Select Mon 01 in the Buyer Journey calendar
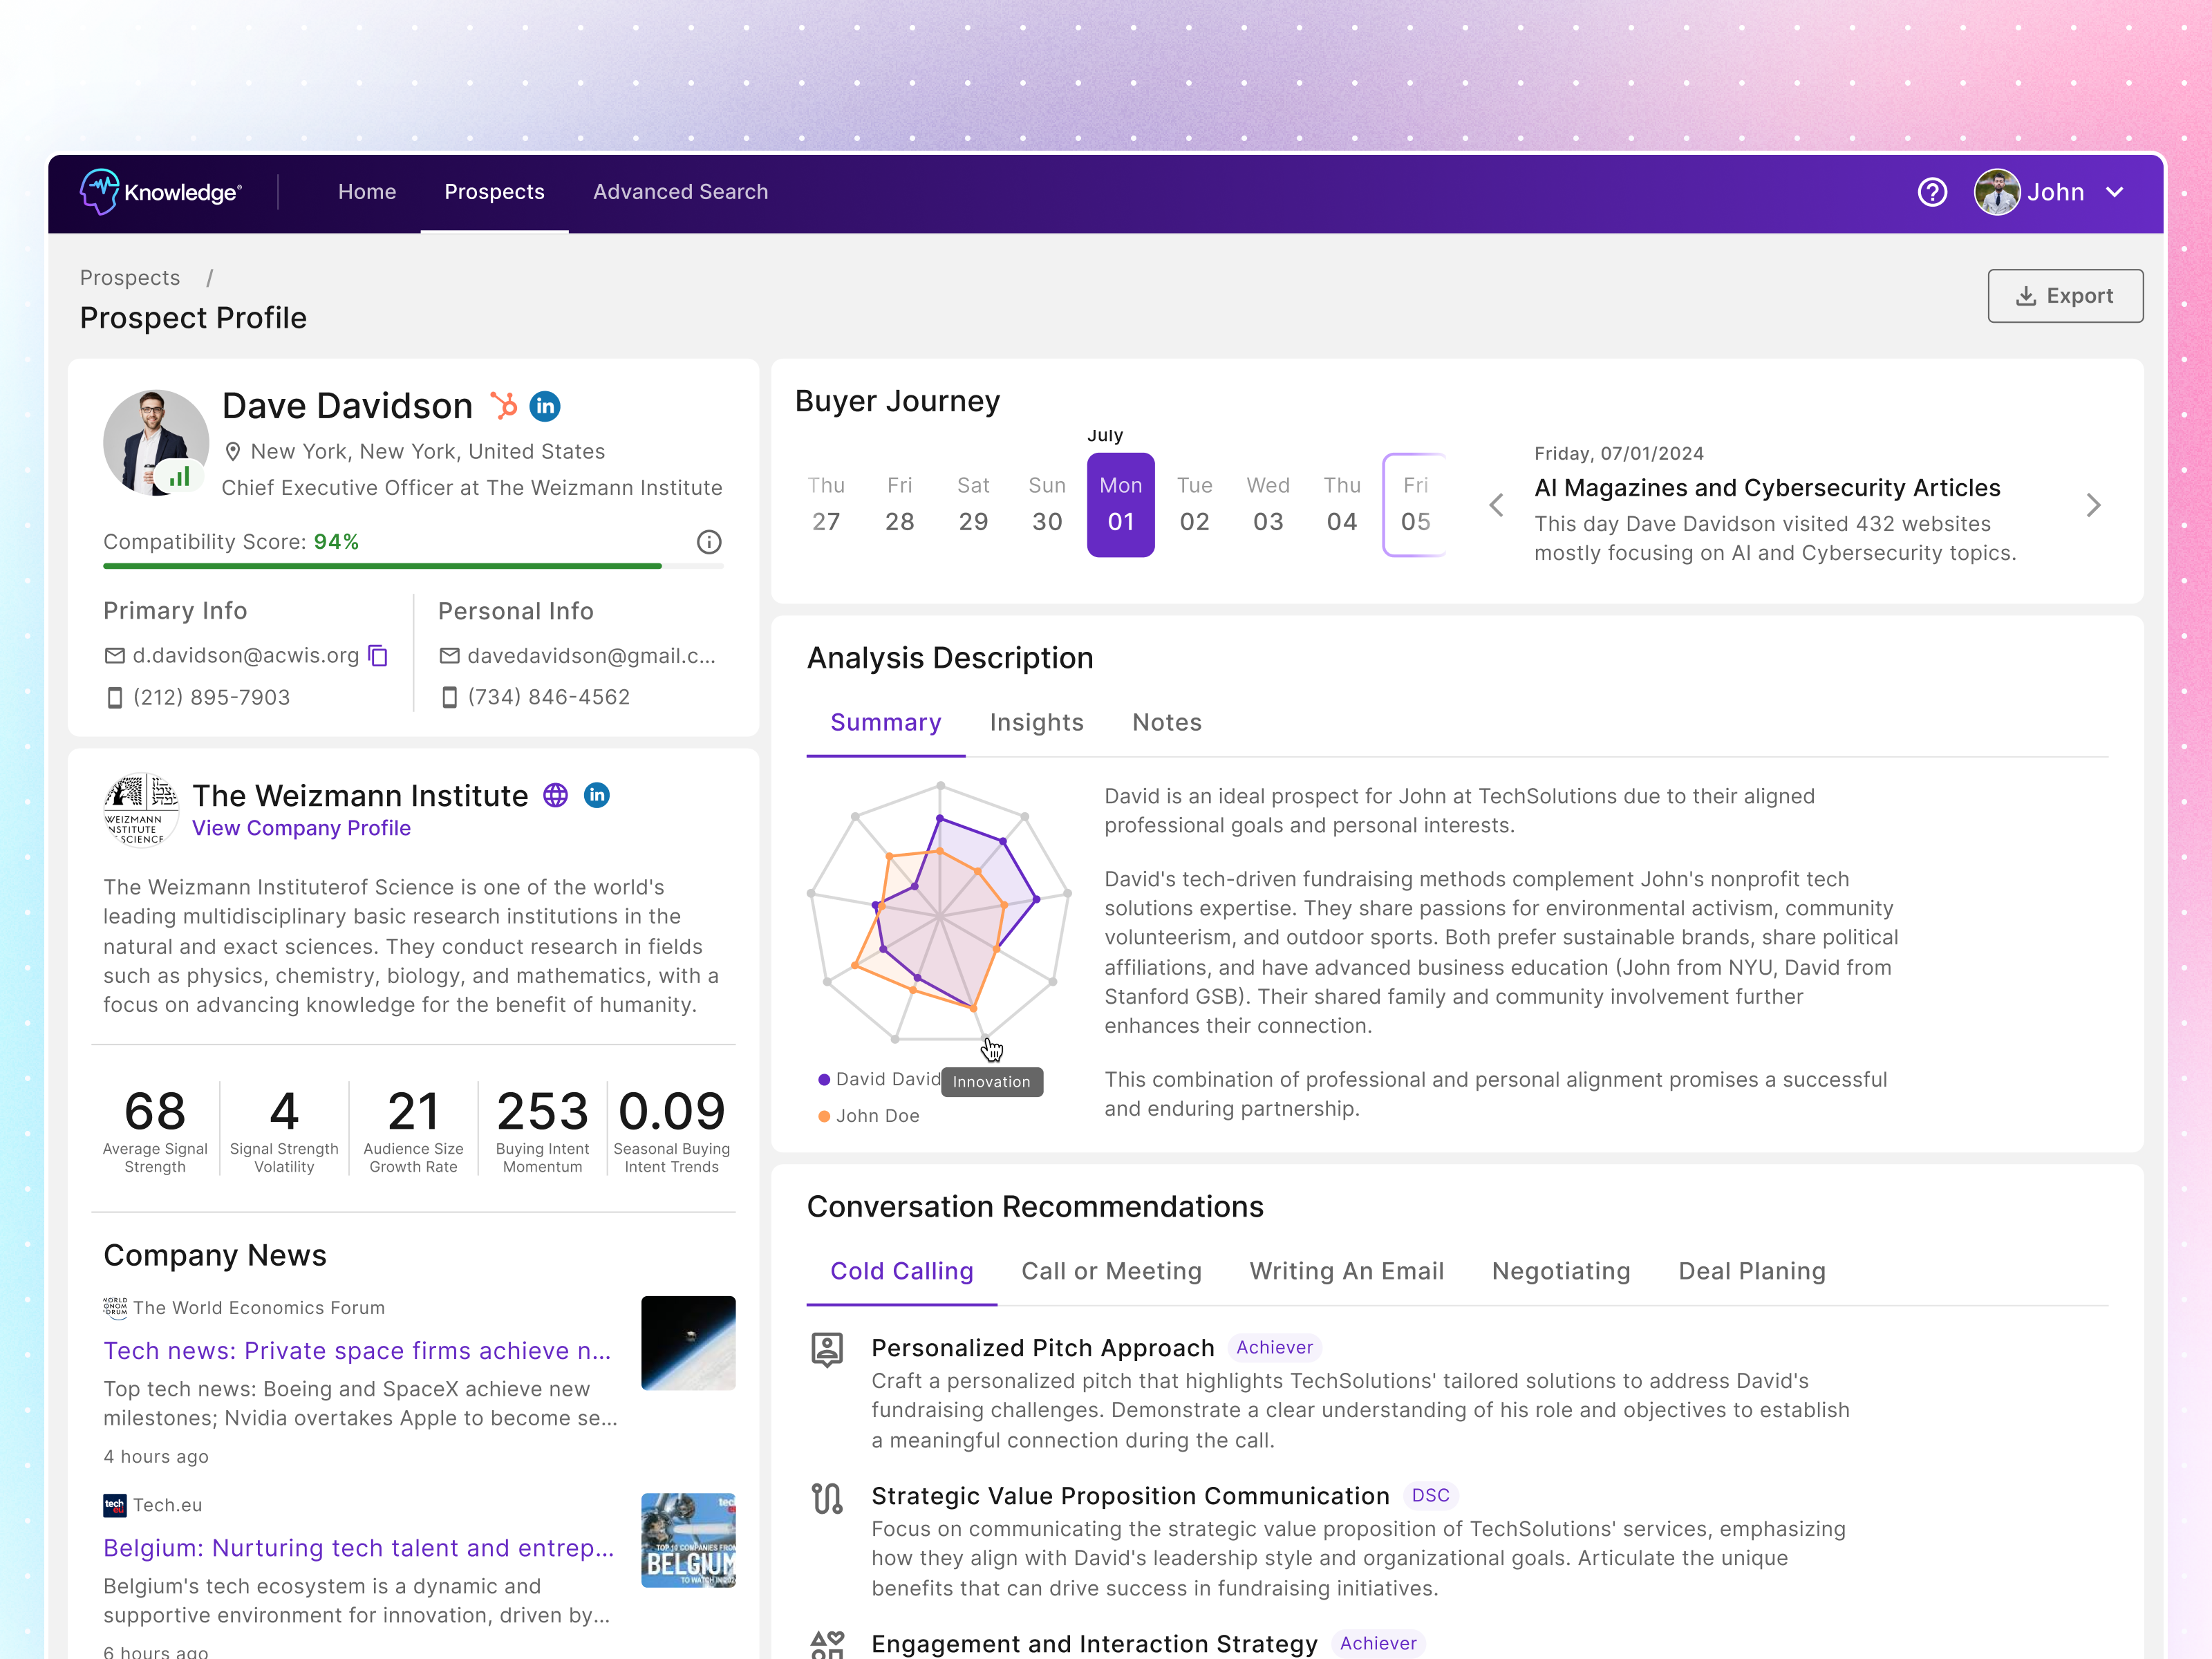 coord(1121,505)
